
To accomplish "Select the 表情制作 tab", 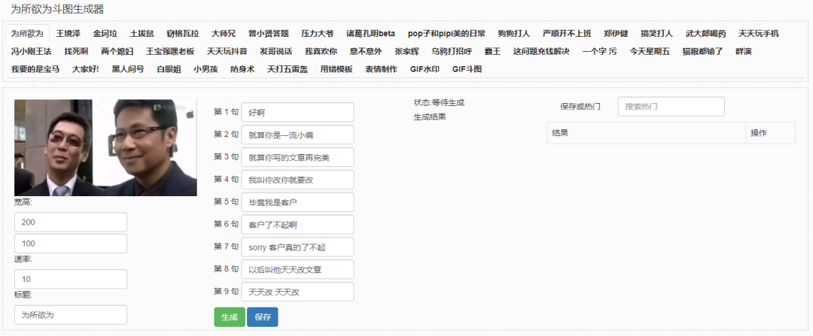I will (381, 69).
